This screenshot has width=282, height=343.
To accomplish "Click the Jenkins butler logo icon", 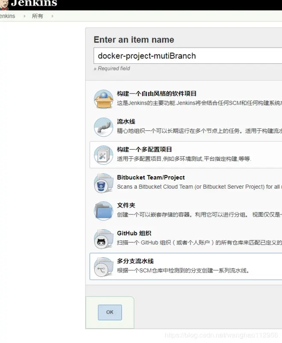I will 4,5.
